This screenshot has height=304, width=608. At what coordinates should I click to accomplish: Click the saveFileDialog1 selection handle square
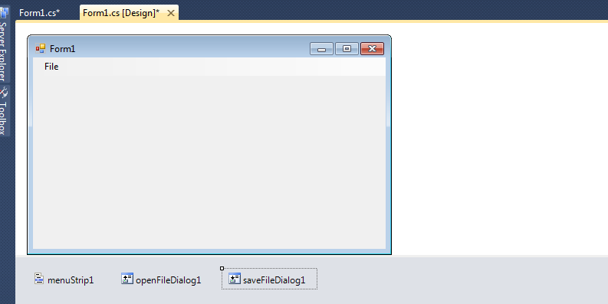click(x=222, y=268)
